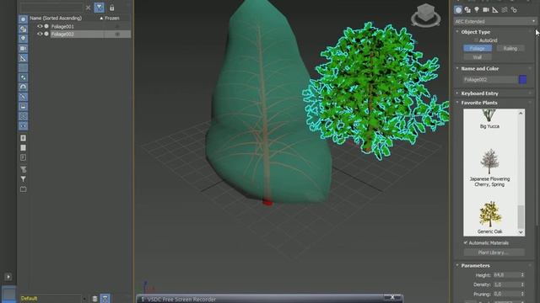Hide Foliage001 using its eye icon

(40, 26)
